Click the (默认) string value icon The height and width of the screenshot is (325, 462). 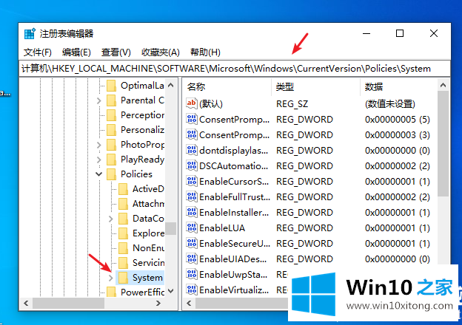[x=192, y=103]
